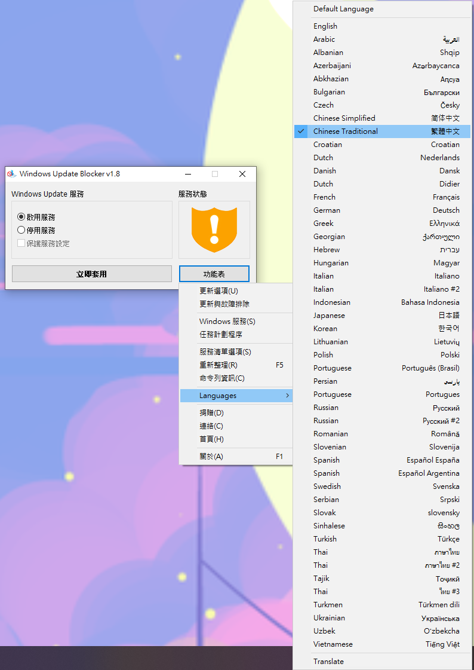
Task: Select French Français language
Action: coord(382,197)
